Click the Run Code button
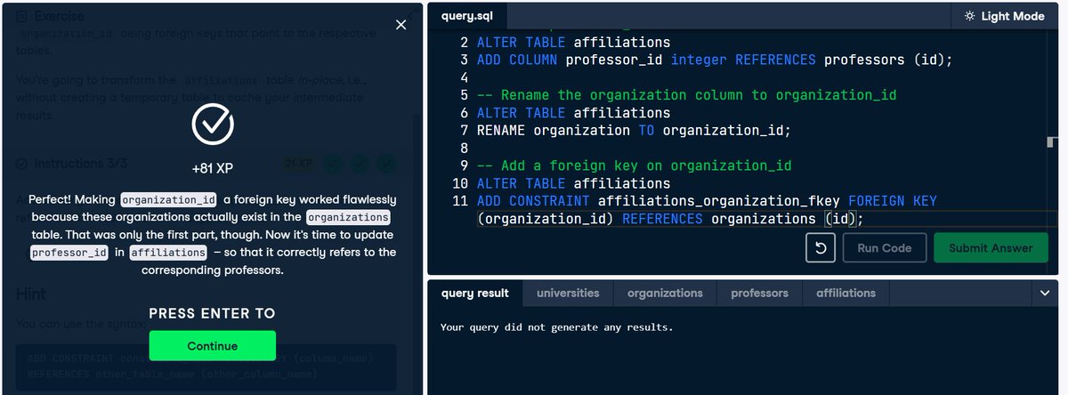The image size is (1068, 395). 884,248
